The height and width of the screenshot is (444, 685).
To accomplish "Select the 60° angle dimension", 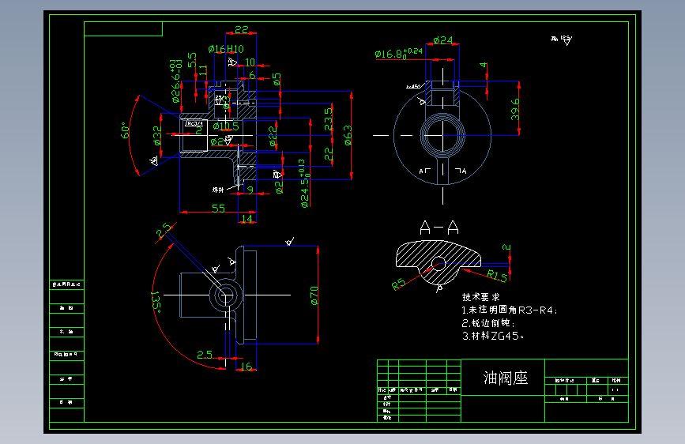I will click(x=125, y=130).
